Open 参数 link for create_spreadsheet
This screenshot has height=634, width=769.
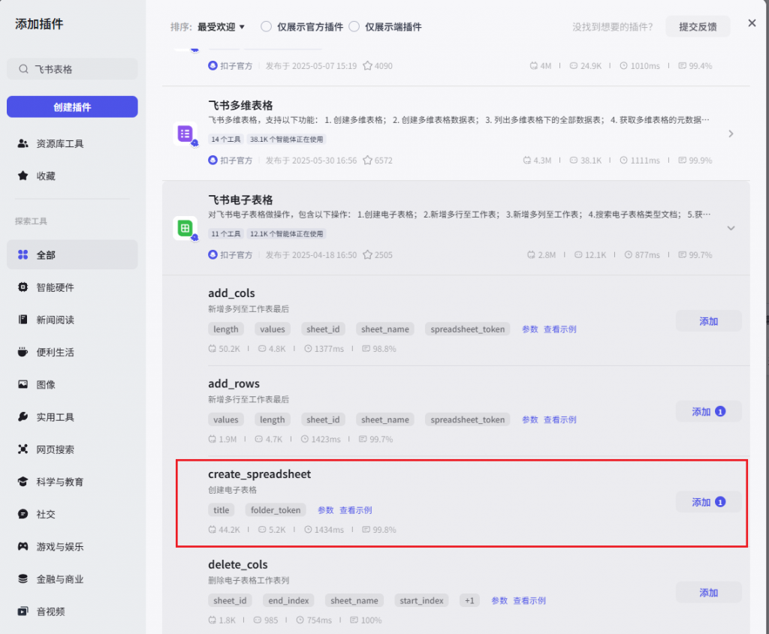pyautogui.click(x=326, y=510)
